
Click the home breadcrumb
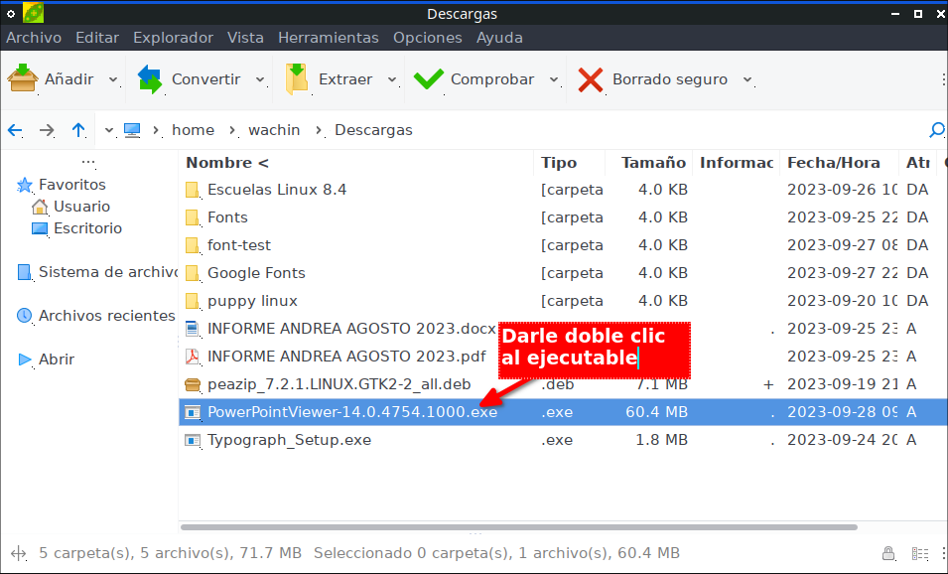(x=193, y=130)
